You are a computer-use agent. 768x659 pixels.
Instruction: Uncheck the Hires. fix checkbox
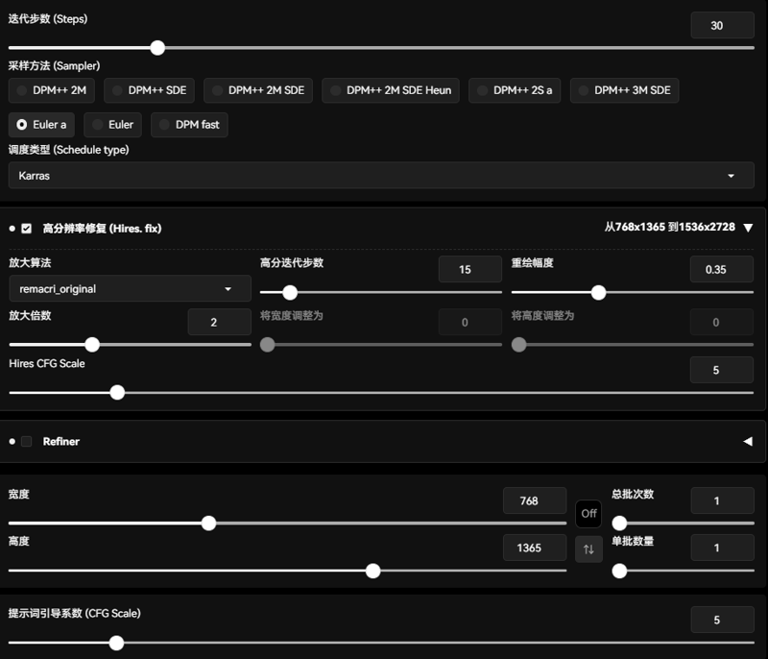tap(27, 229)
